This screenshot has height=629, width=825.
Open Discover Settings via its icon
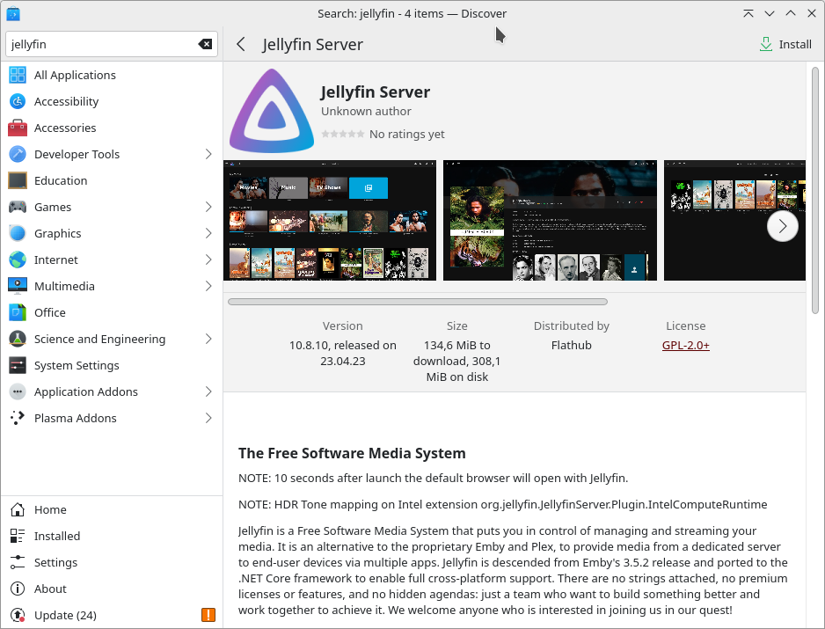pos(17,562)
